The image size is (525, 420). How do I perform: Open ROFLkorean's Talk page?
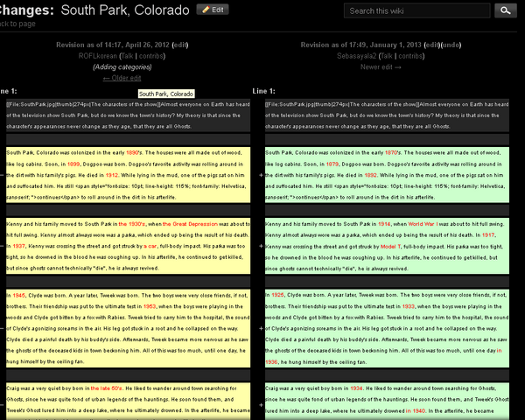(x=127, y=56)
